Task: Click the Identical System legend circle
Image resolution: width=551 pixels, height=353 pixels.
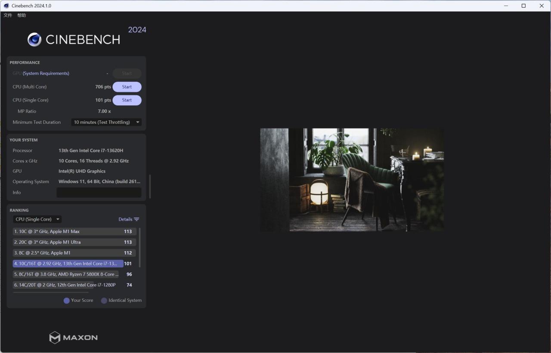Action: [x=104, y=301]
